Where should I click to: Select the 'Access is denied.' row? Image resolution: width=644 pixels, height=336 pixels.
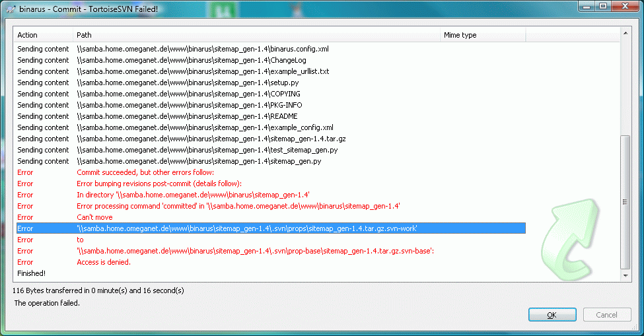(271, 262)
